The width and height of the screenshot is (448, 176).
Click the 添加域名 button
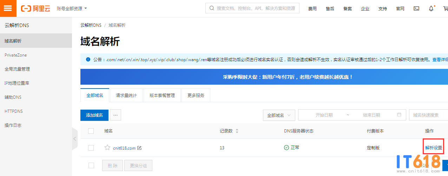point(94,115)
